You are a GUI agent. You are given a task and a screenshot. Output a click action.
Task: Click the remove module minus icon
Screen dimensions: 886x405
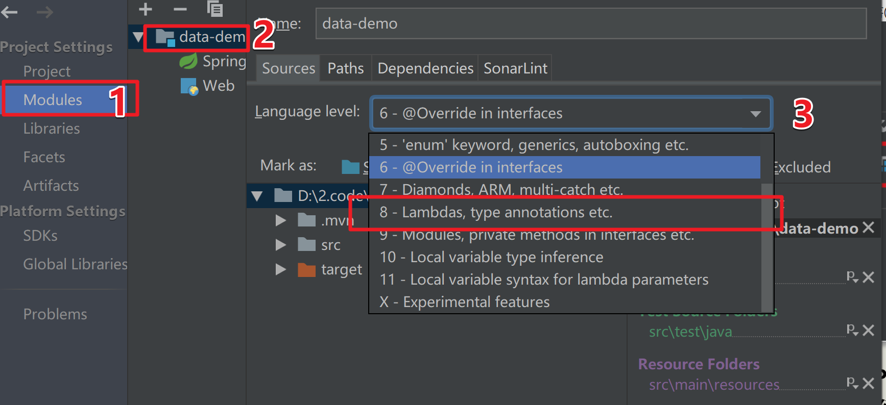(180, 9)
